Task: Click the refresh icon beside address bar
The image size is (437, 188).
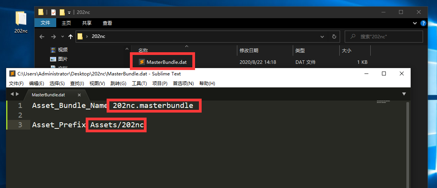Action: (334, 36)
